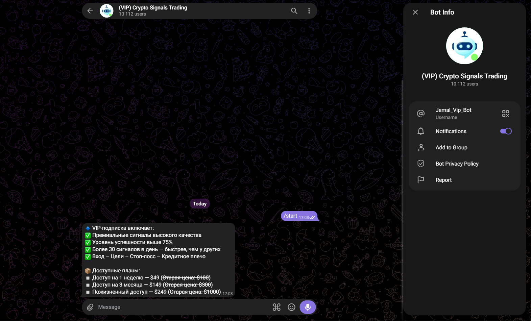Image resolution: width=531 pixels, height=321 pixels.
Task: Open the bot commands menu icon
Action: [276, 307]
